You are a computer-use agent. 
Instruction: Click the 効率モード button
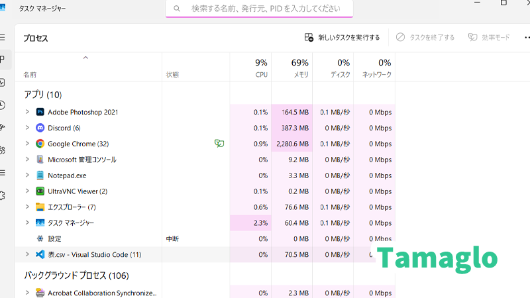coord(489,38)
